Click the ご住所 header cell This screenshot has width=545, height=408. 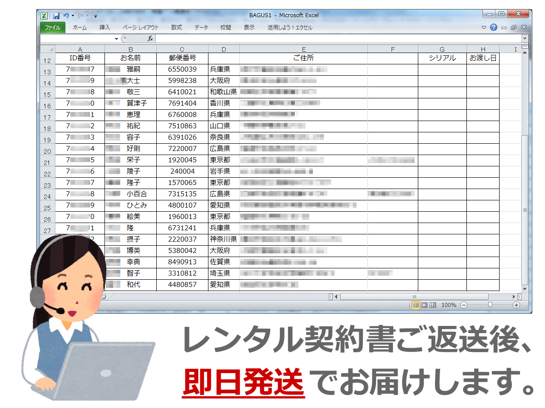coord(303,58)
